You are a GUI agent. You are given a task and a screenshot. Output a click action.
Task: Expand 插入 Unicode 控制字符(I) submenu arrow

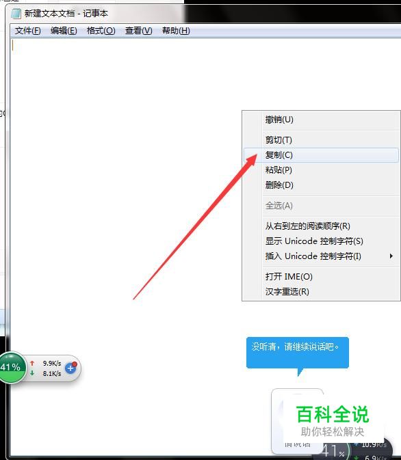(391, 256)
